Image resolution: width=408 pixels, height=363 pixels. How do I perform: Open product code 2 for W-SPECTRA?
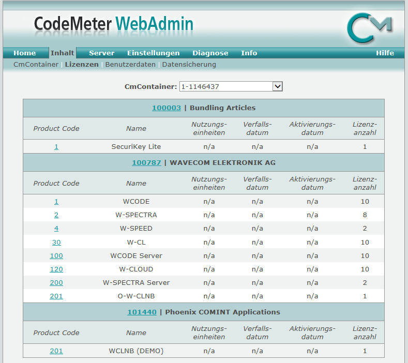tap(56, 215)
